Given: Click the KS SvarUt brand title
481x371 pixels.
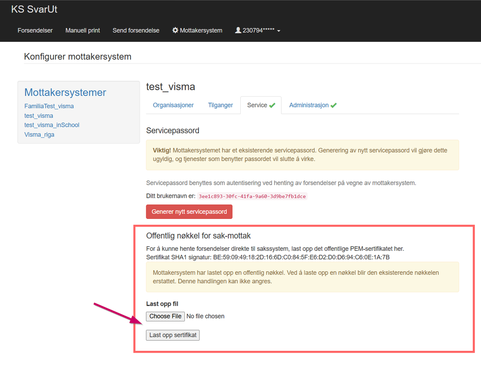Looking at the screenshot, I should click(x=34, y=9).
